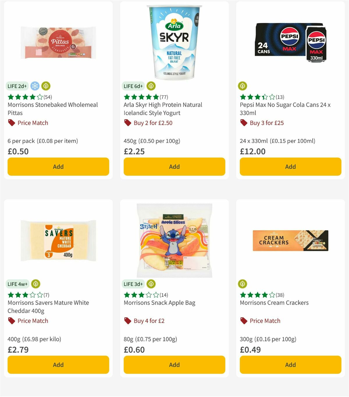Add Pepsi Max cola cans to basket
Screen dimensions: 349x397
tap(290, 167)
